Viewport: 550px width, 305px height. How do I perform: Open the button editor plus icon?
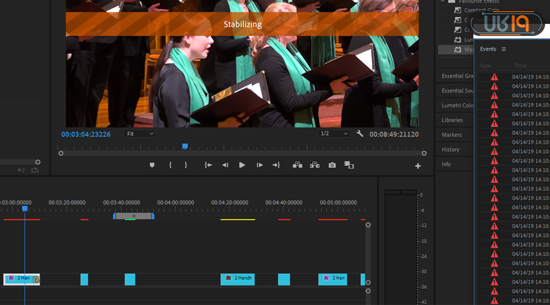tap(418, 166)
